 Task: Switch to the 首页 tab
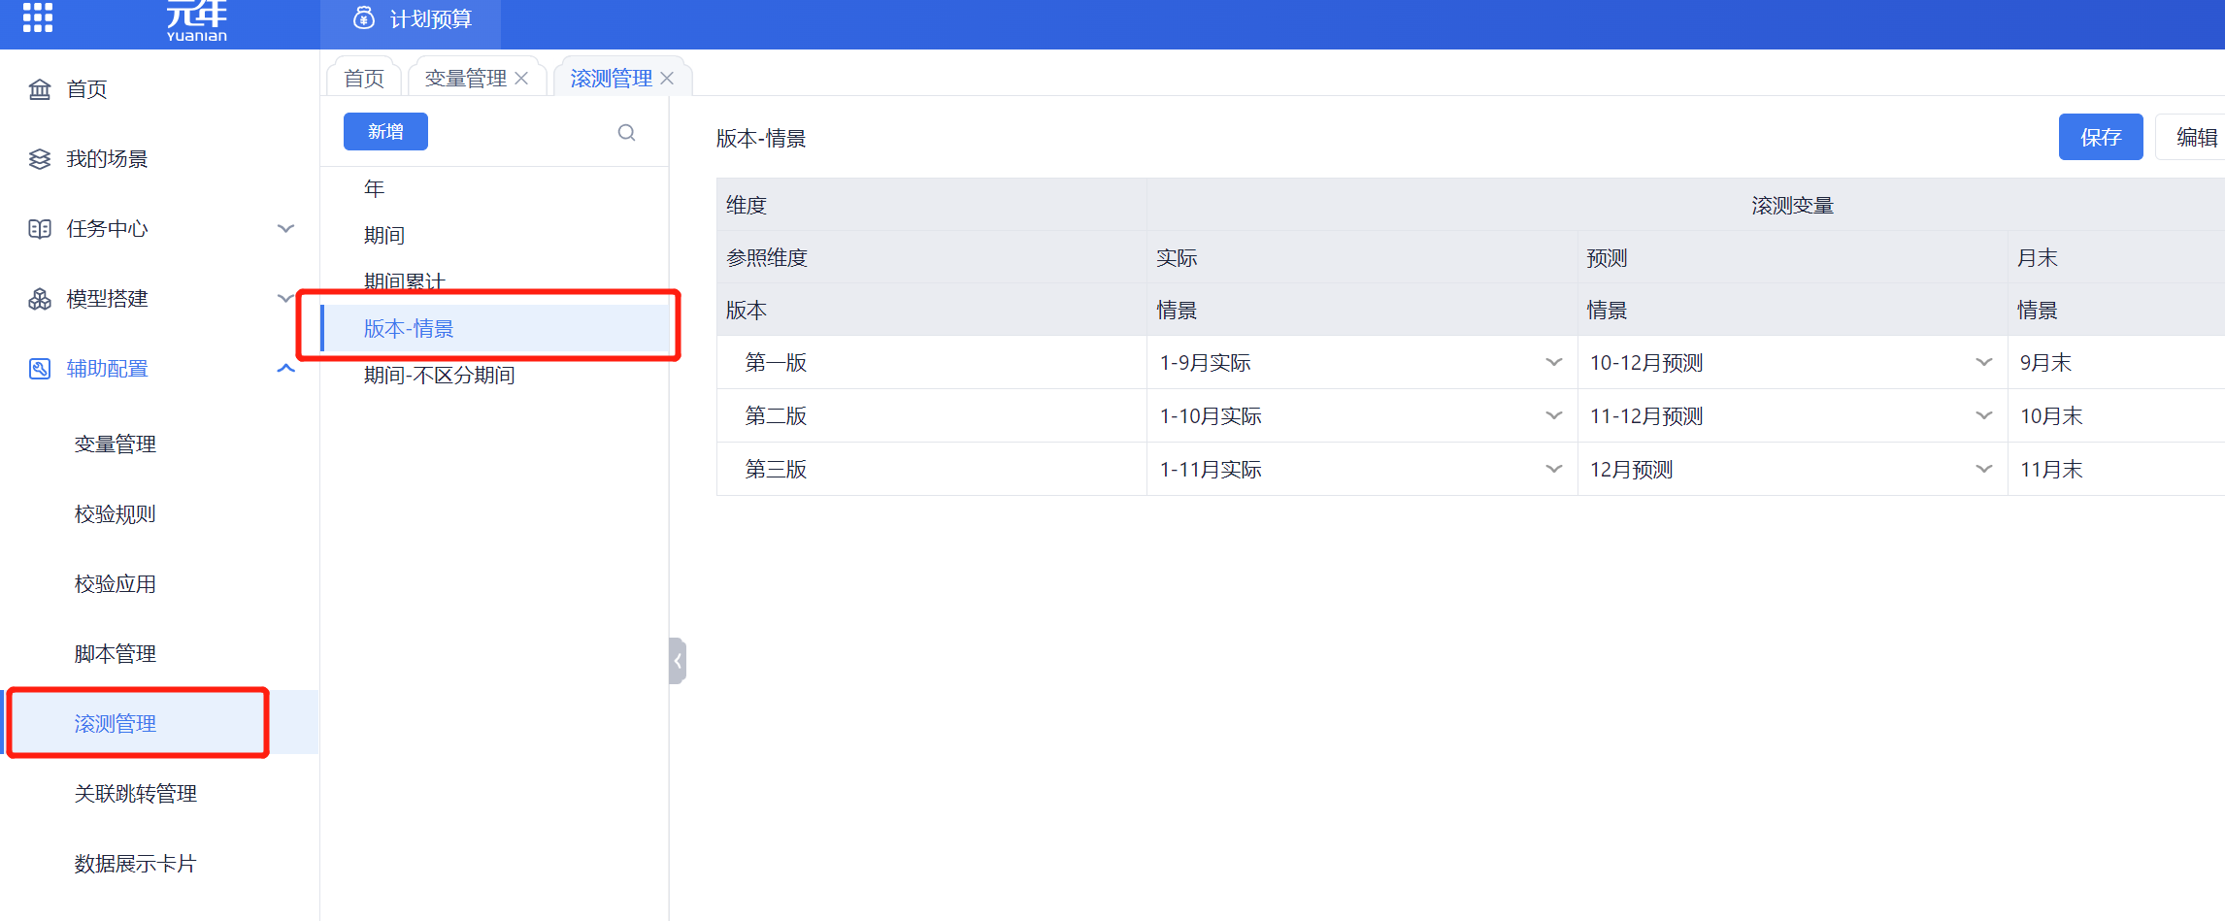(364, 79)
